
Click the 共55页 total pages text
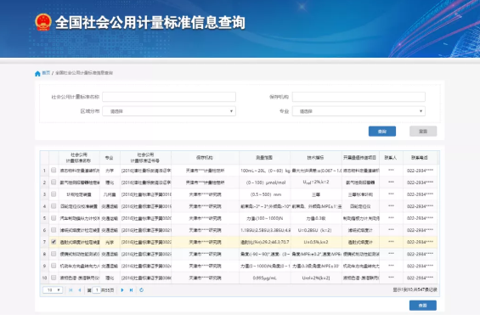[x=107, y=290]
